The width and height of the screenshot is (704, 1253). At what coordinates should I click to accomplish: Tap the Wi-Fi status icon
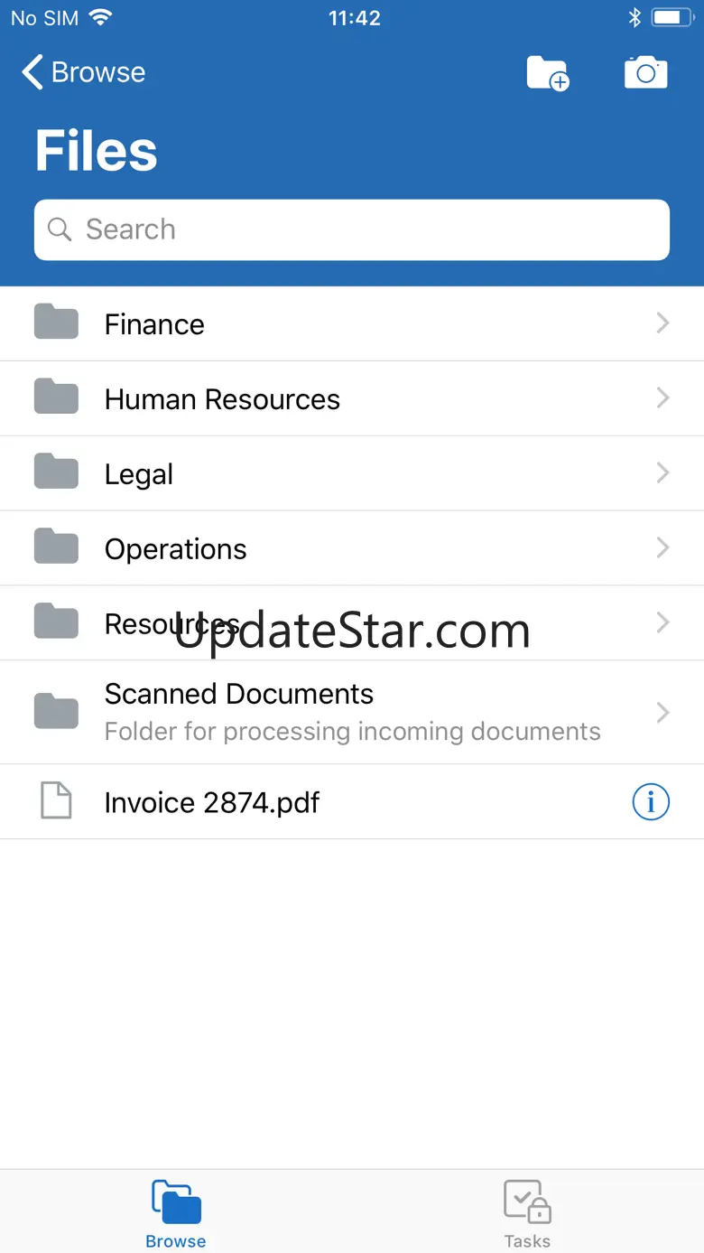click(101, 17)
